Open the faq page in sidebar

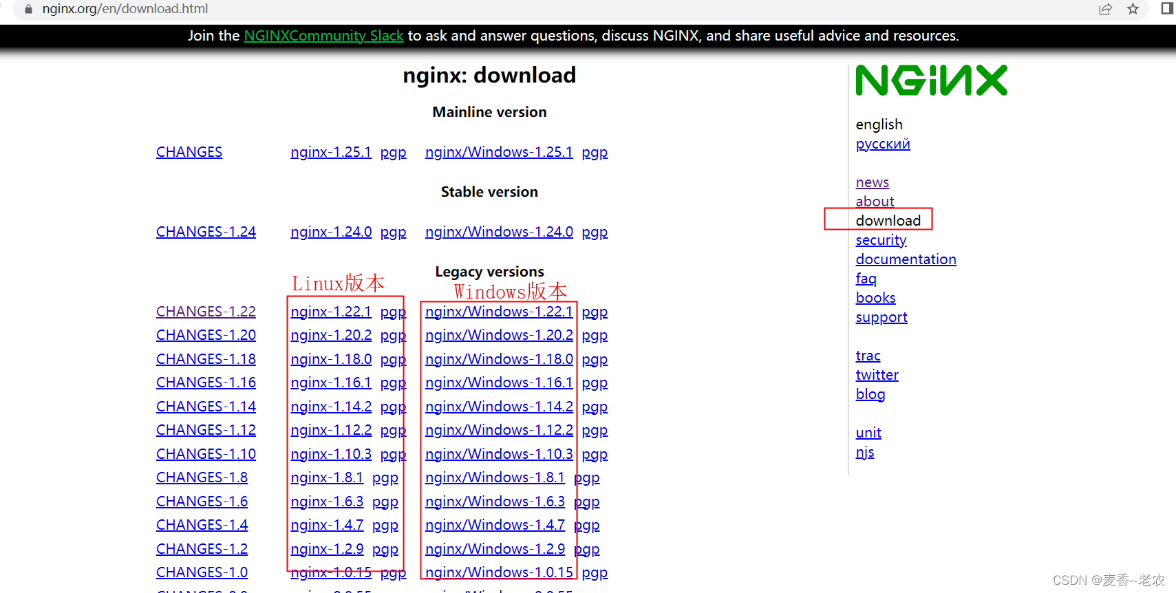[x=866, y=279]
